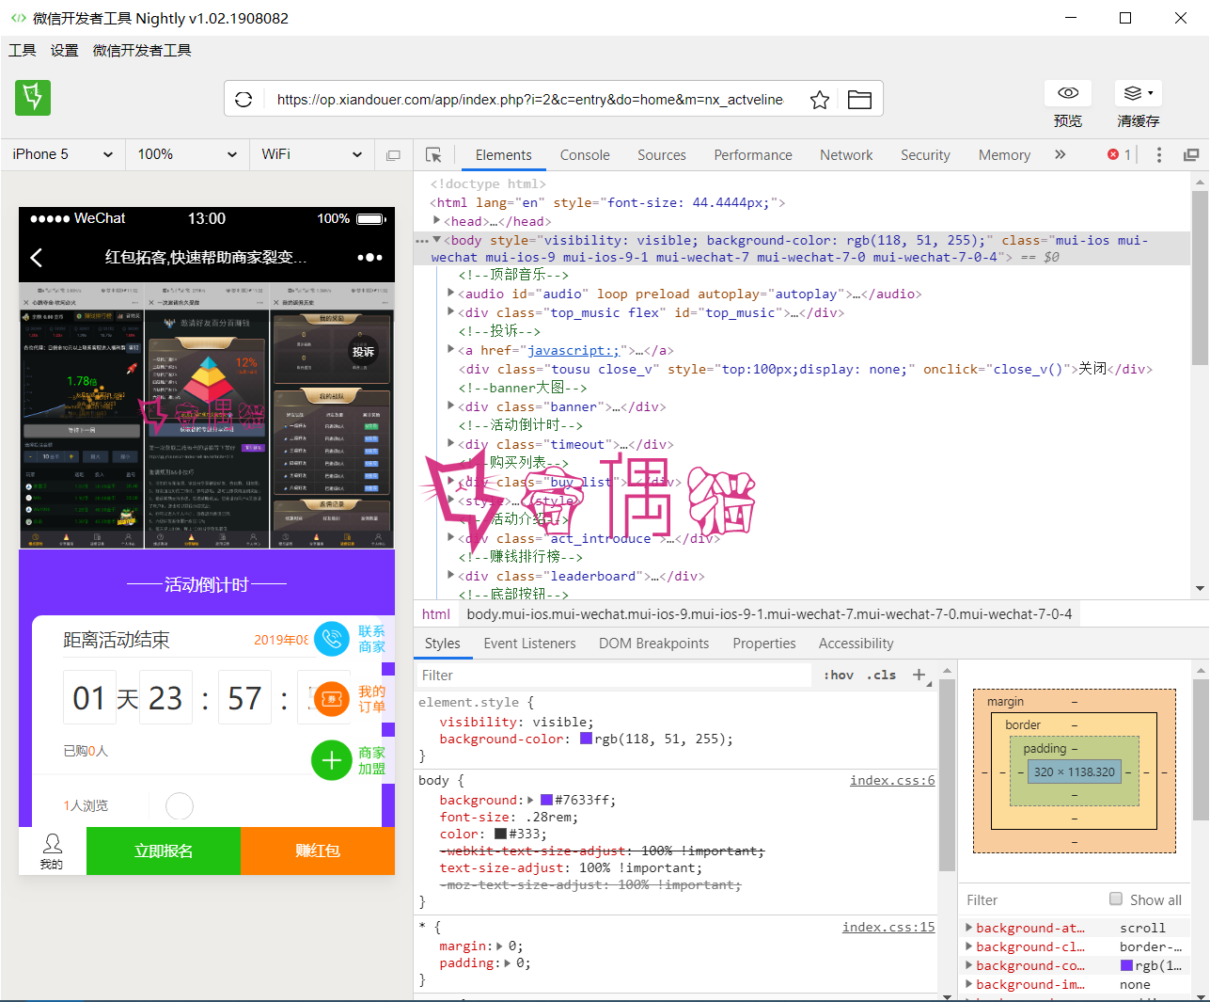Open the 工具 menu
The width and height of the screenshot is (1210, 1002).
[23, 50]
